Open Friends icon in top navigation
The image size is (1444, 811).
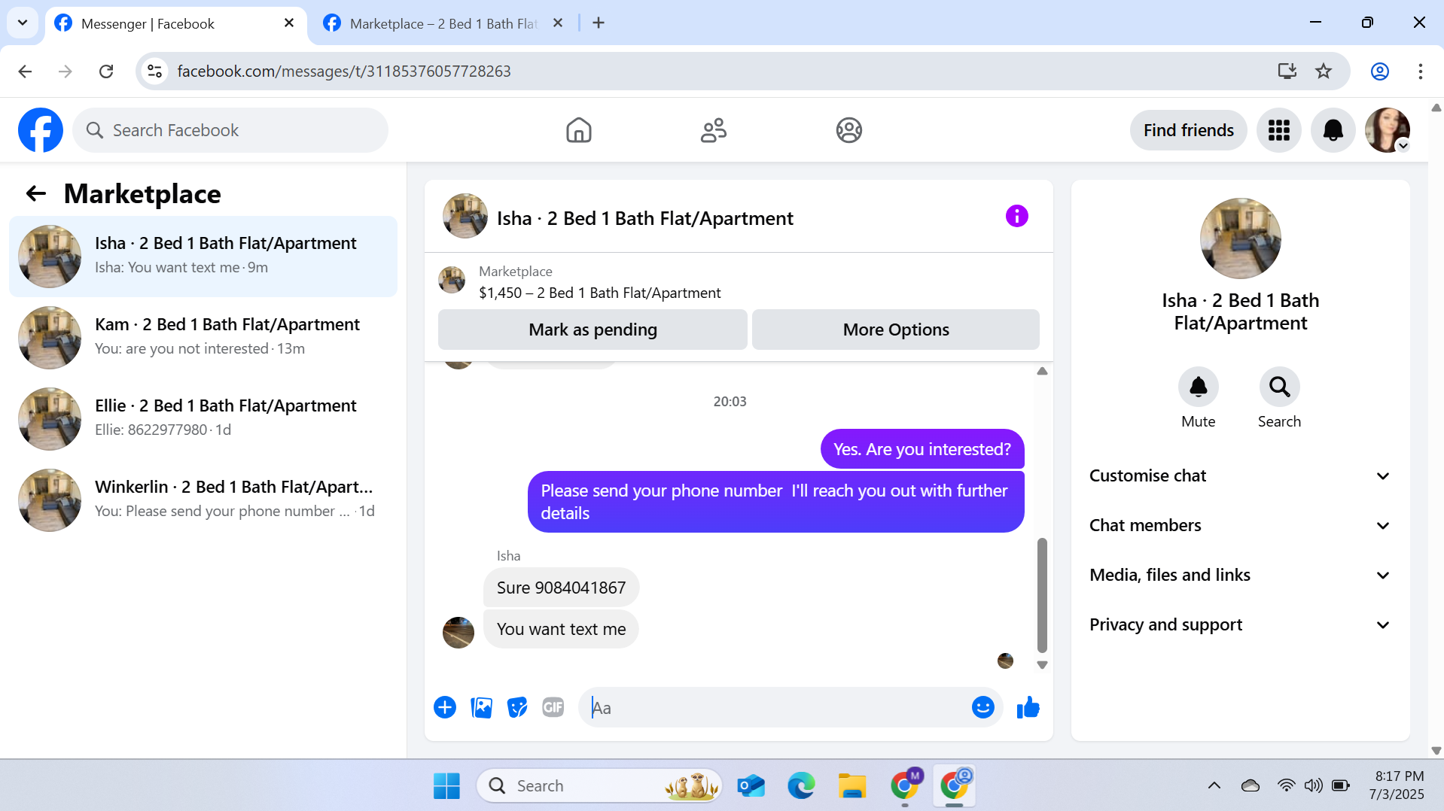point(713,130)
